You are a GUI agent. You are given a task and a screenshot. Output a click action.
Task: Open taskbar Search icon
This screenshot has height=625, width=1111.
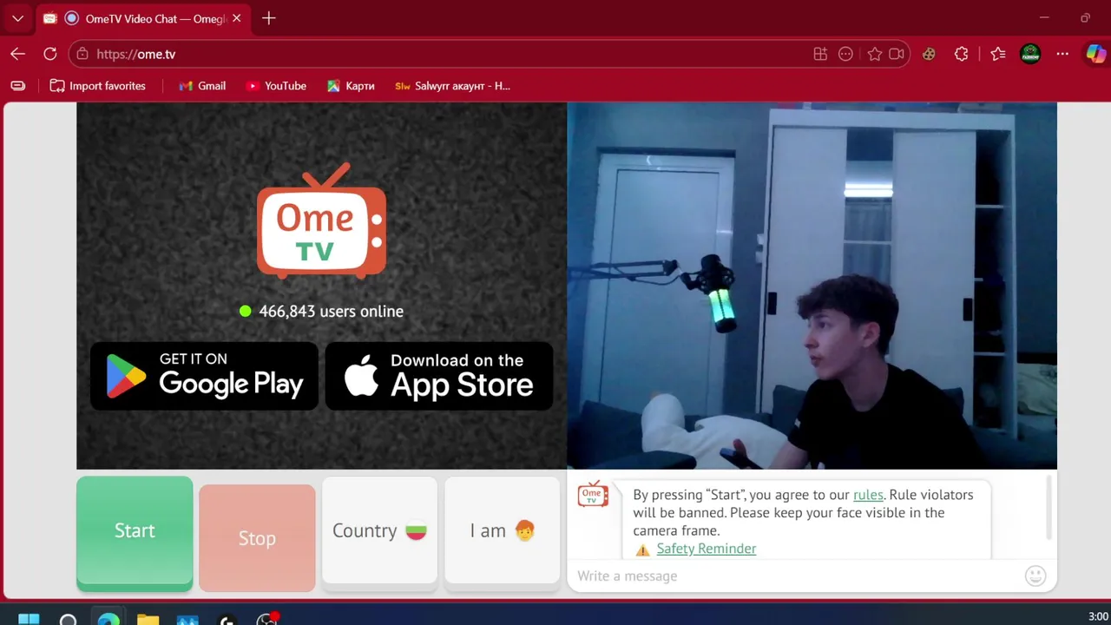tap(68, 620)
